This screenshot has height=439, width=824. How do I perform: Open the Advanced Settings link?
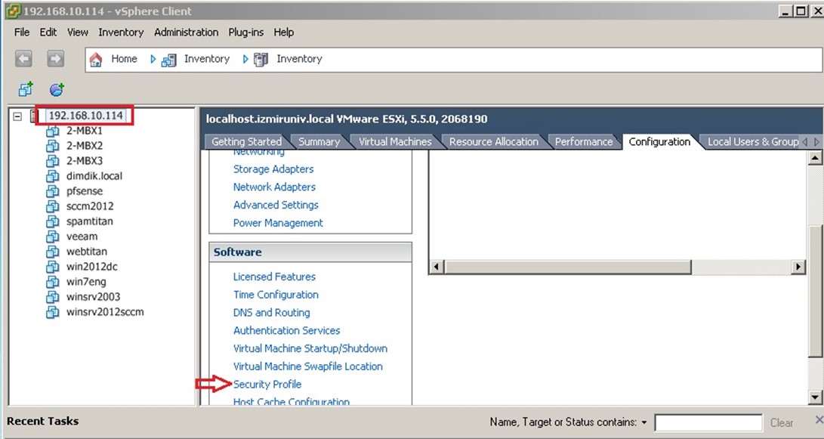(x=276, y=205)
